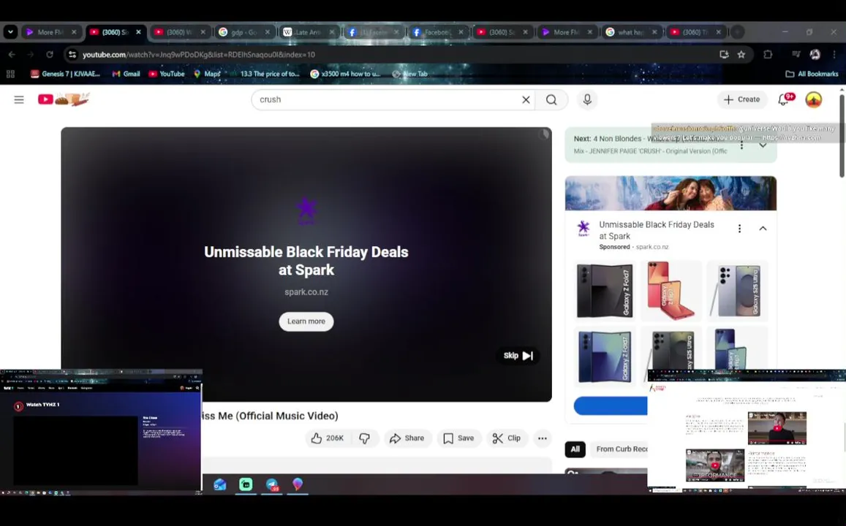Reload the YouTube page
The height and width of the screenshot is (526, 846).
(50, 55)
